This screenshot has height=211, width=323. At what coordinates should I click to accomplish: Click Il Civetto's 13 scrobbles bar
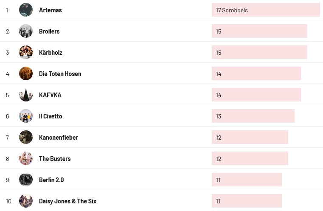point(253,116)
